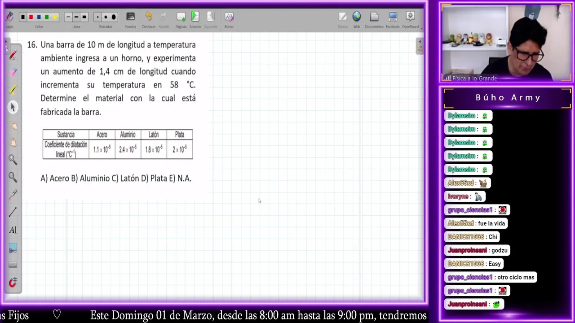Select the eraser tool in left palette
This screenshot has width=575, height=323.
point(13,73)
